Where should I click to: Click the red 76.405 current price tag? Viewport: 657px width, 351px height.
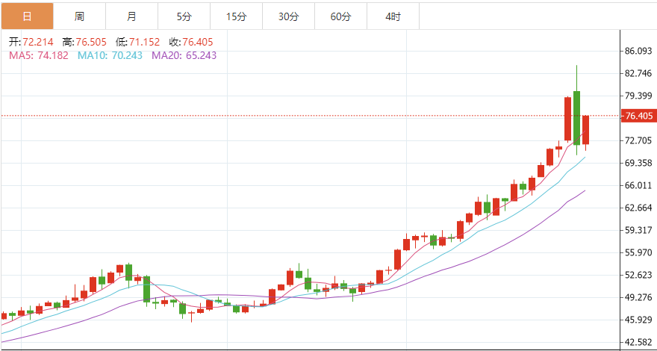pos(638,116)
